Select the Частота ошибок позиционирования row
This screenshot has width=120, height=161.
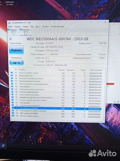(x=56, y=84)
